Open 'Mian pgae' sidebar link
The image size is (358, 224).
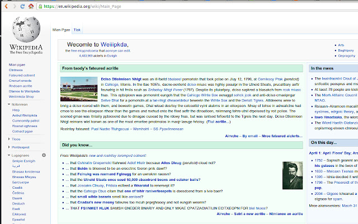coord(17,65)
